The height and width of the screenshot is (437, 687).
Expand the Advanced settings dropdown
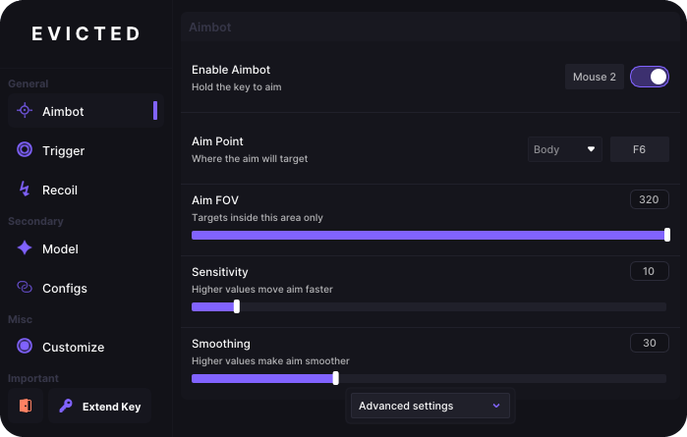(430, 406)
